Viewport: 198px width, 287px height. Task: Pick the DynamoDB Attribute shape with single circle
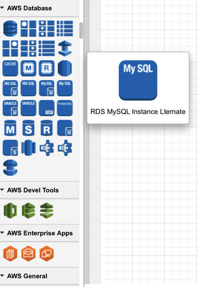pyautogui.click(x=28, y=28)
